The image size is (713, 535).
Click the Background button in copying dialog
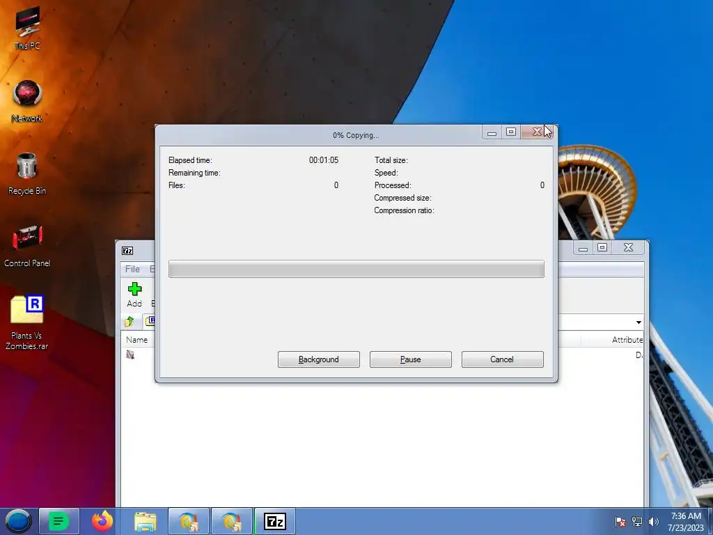[318, 359]
